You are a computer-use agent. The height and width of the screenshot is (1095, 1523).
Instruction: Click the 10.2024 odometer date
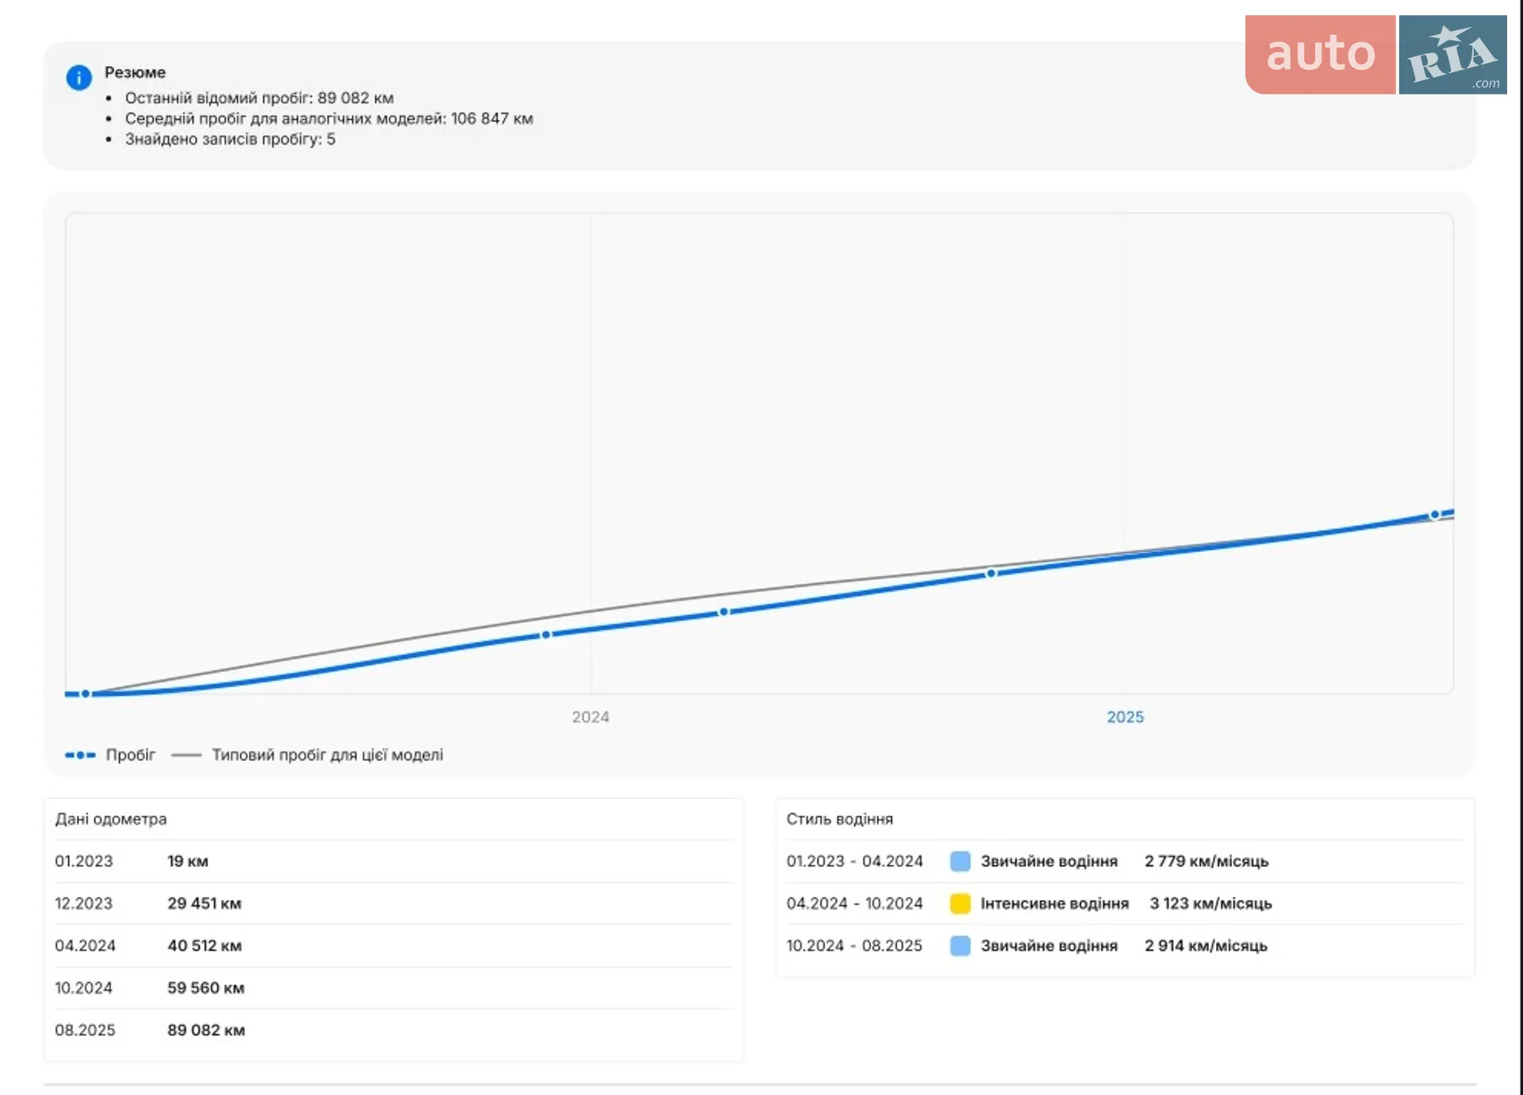click(84, 987)
